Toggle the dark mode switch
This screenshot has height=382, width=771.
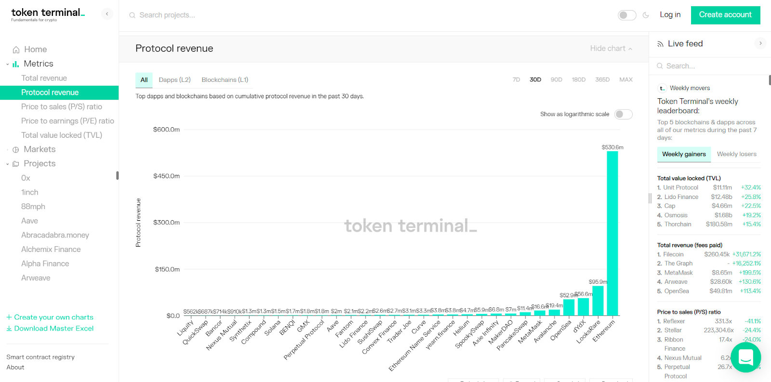point(626,15)
